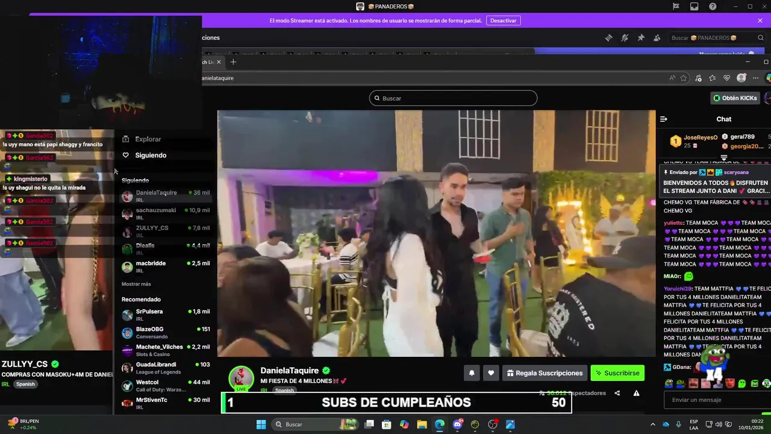Open Discord inbox icon in title bar
Screen dimensions: 771x434
pyautogui.click(x=695, y=7)
